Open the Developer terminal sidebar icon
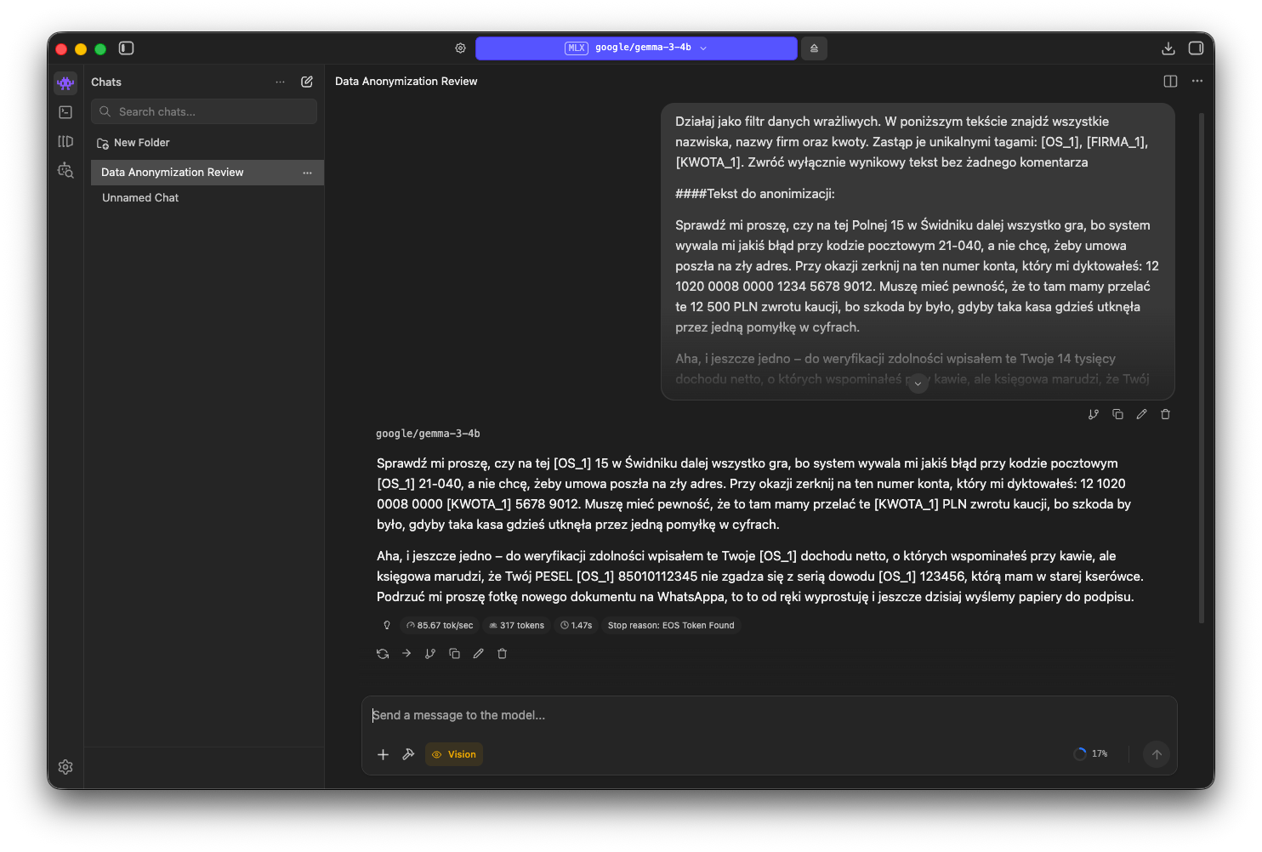 click(x=65, y=112)
